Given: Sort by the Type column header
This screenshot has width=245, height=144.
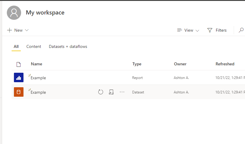Looking at the screenshot, I should point(137,64).
